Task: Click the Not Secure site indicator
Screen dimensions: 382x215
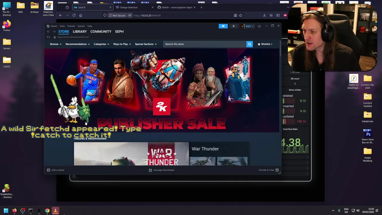Action: (117, 15)
